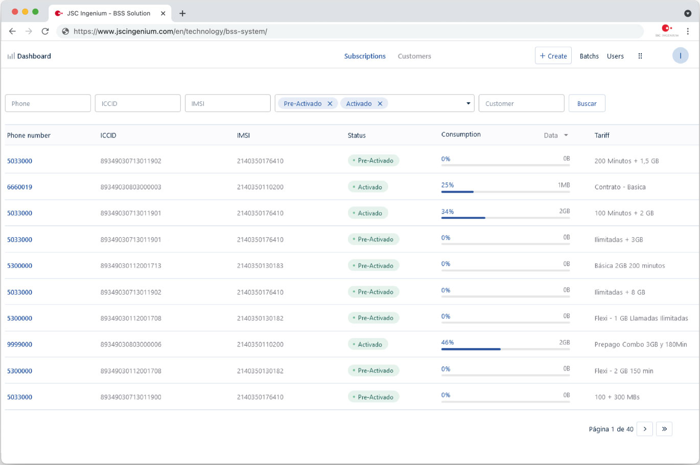Click the Create button
The width and height of the screenshot is (700, 465).
(x=553, y=56)
